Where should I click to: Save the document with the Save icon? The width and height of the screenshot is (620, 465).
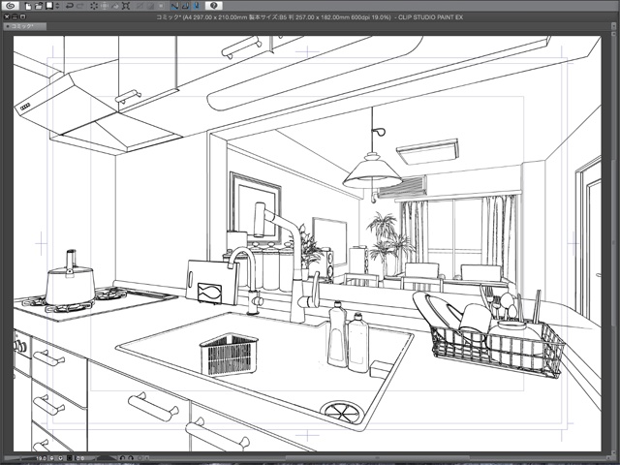click(49, 6)
